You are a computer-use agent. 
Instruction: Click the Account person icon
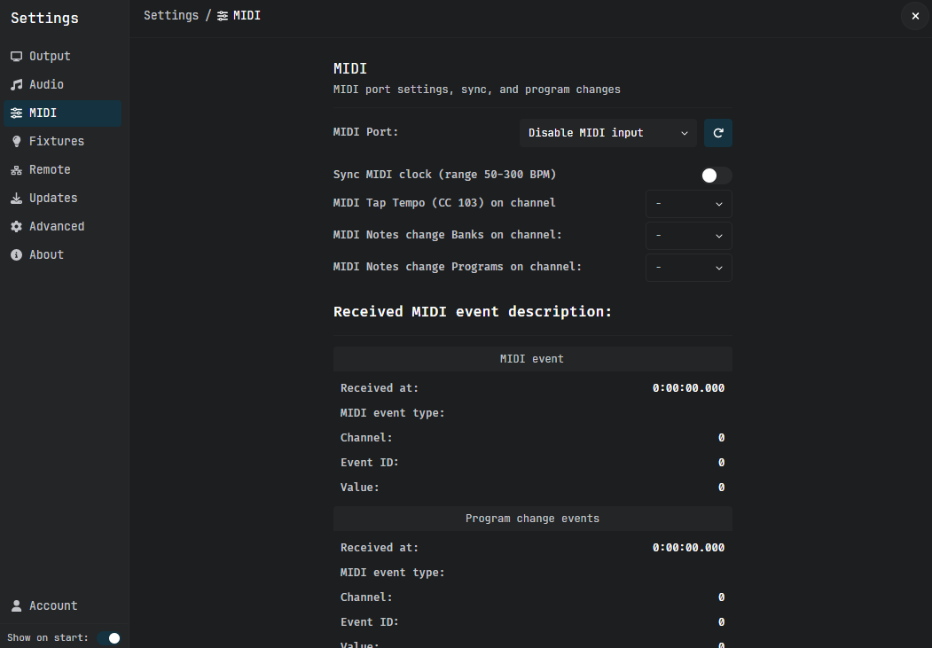17,605
